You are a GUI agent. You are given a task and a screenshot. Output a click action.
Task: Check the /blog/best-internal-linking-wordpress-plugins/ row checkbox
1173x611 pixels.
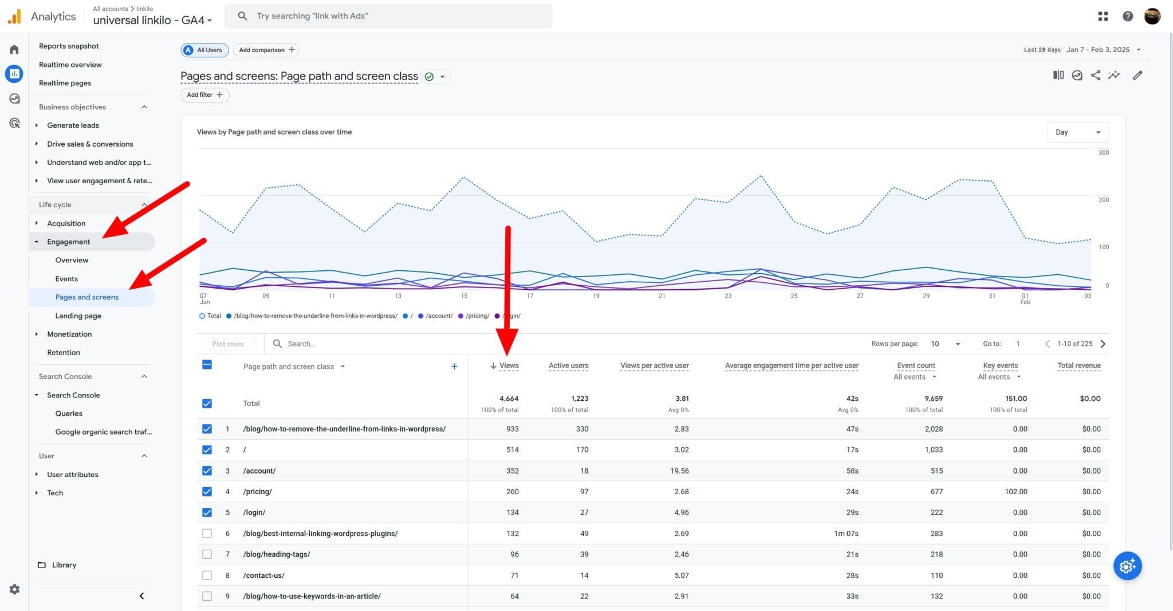(x=207, y=533)
